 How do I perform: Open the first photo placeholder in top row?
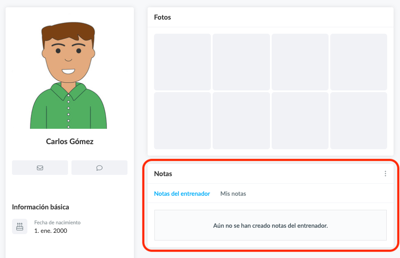click(x=182, y=62)
